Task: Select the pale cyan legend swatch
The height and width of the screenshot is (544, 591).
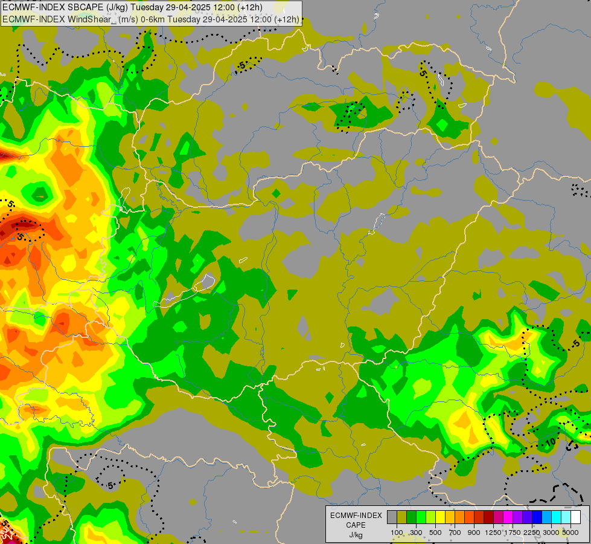Action: (566, 517)
